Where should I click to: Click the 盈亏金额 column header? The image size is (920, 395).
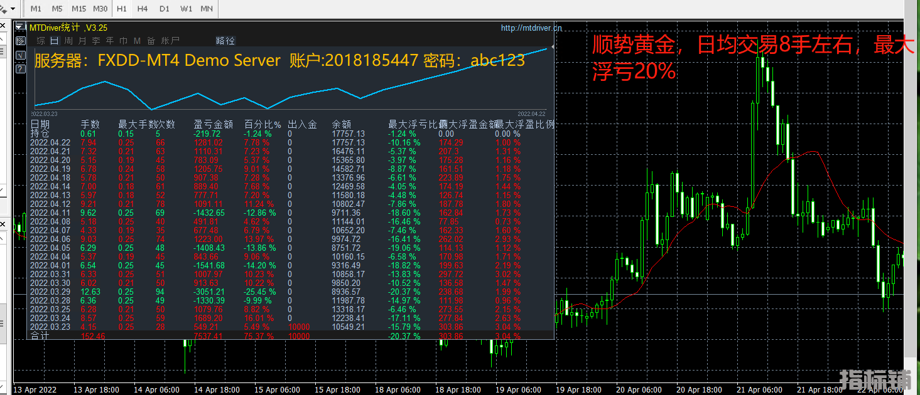click(214, 124)
